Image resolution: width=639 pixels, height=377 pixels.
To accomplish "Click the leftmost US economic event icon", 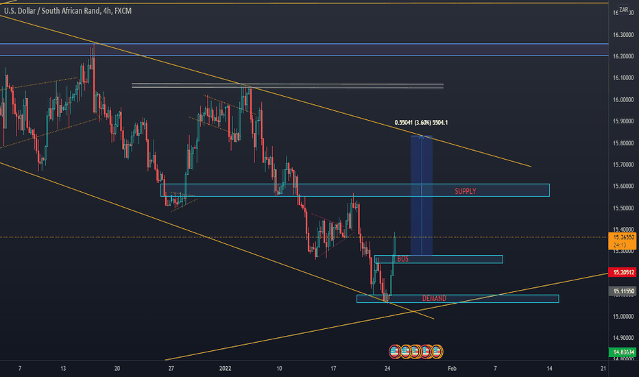I will coord(394,352).
